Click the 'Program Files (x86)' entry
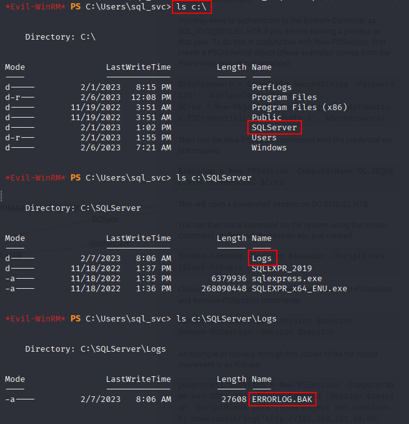 299,108
